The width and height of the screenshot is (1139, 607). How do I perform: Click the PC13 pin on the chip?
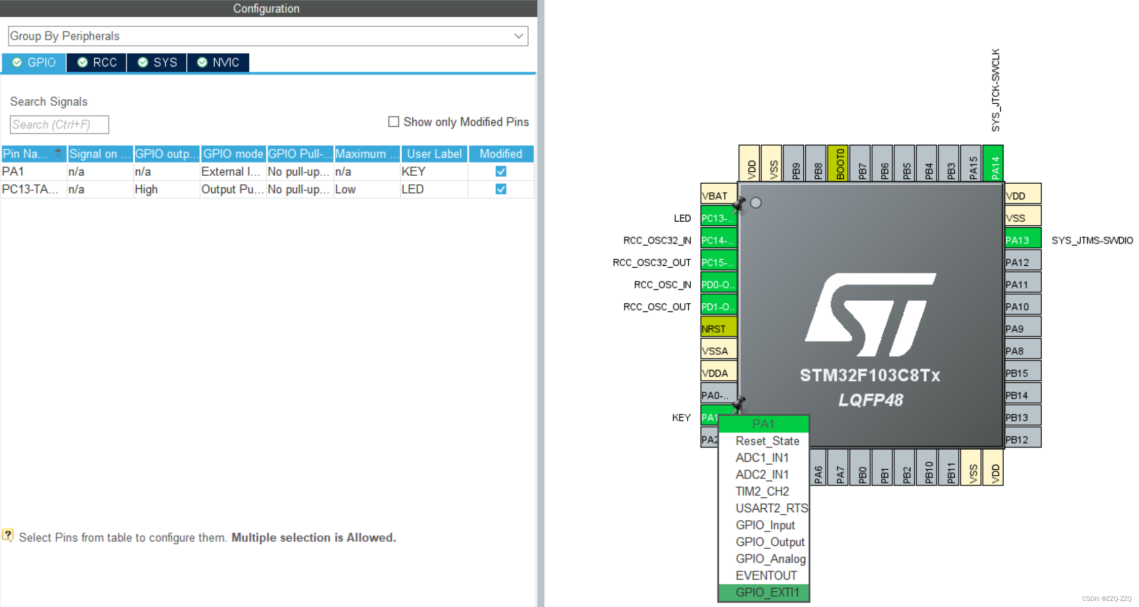coord(718,218)
